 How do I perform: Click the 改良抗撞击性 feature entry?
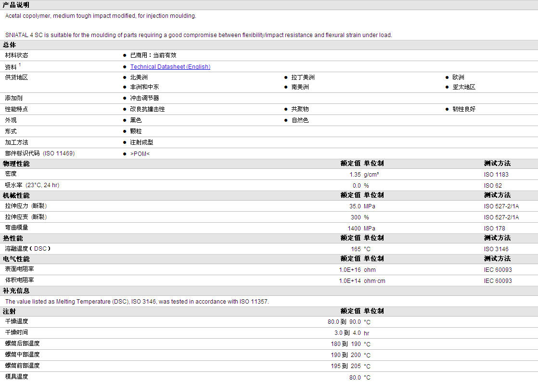[148, 109]
